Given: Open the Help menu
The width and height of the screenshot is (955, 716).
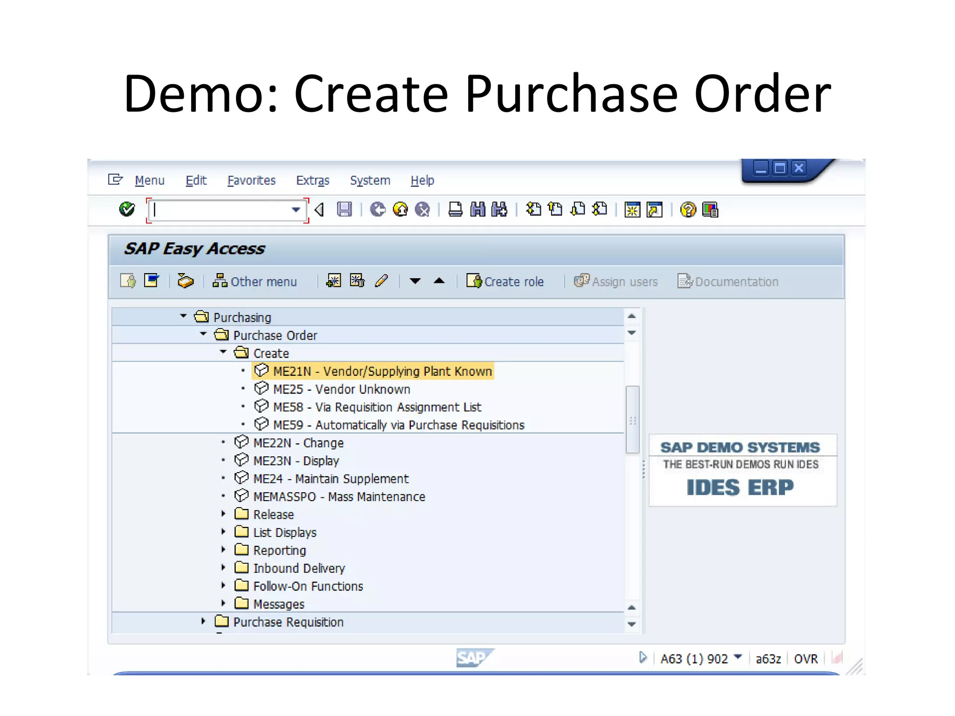Looking at the screenshot, I should pyautogui.click(x=422, y=180).
